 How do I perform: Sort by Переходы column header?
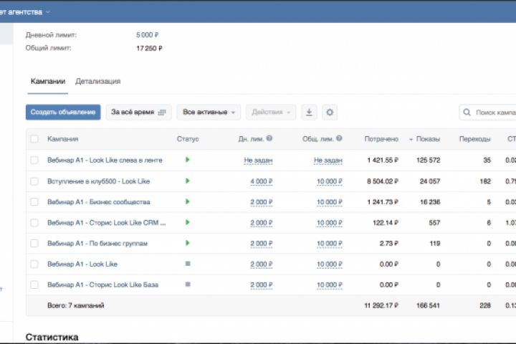coord(475,139)
